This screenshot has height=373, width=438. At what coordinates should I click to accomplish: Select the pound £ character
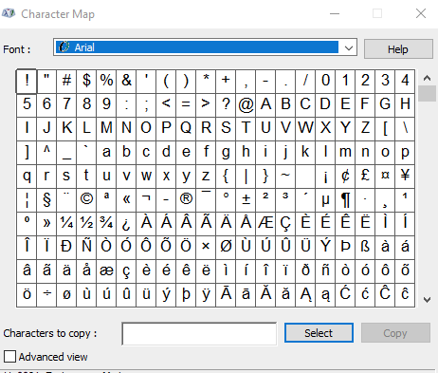click(x=365, y=177)
